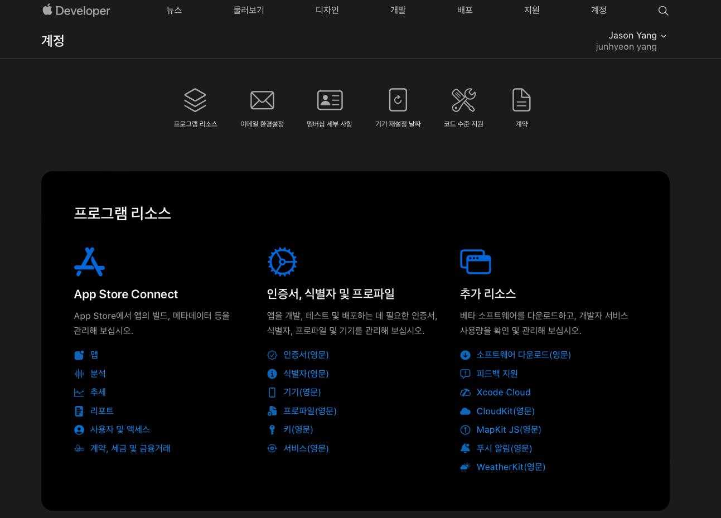Screen dimensions: 721x518
Task: Click the key icon beside 키(영문)
Action: (x=272, y=430)
